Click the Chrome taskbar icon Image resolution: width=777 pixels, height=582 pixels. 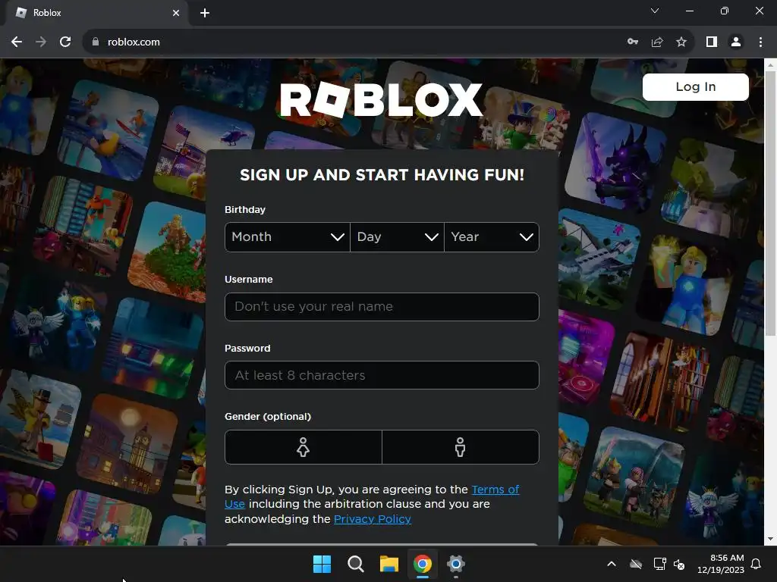(422, 564)
